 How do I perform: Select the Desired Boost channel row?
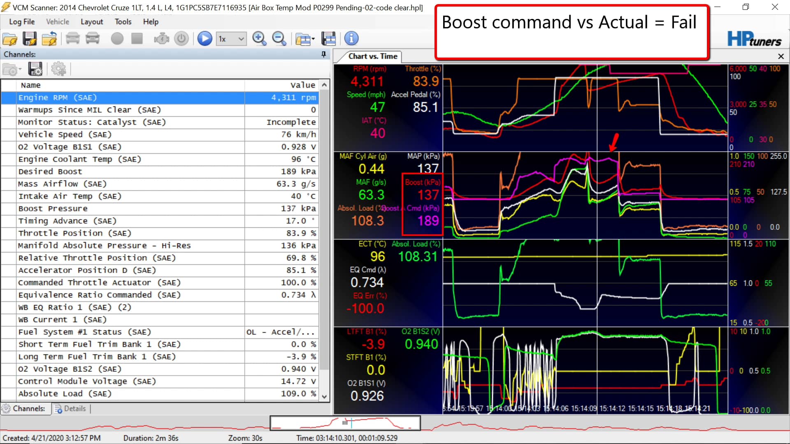159,171
